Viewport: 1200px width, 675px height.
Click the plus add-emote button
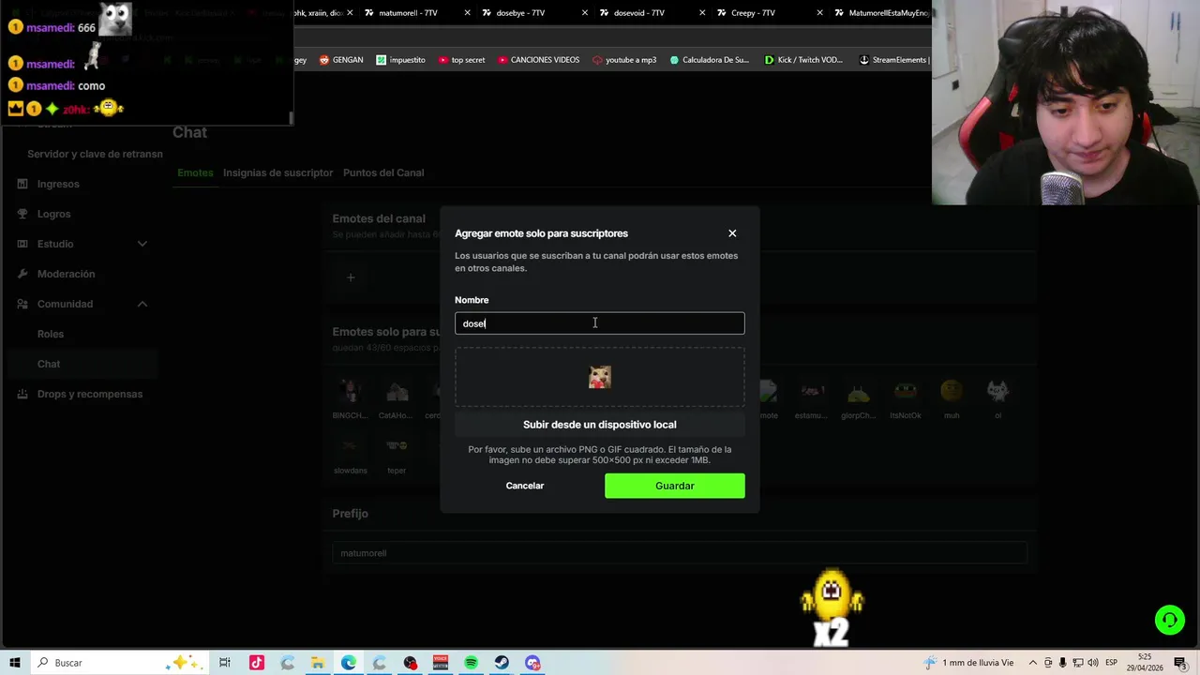[351, 277]
